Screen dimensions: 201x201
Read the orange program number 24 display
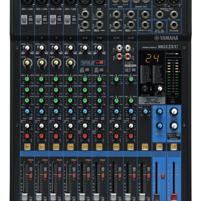(152, 58)
